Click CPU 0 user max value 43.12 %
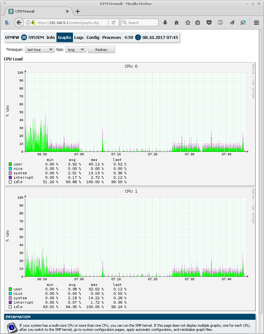 click(x=96, y=164)
